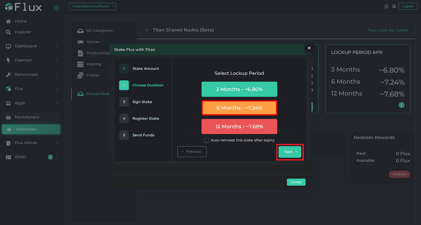Screen dimensions: 421x225
Task: Select the Games category
Action: point(93,42)
